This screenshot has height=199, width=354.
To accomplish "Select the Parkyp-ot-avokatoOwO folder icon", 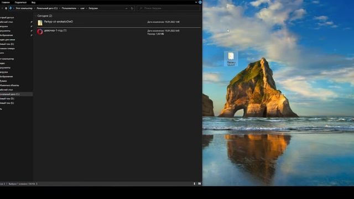I will pyautogui.click(x=40, y=23).
